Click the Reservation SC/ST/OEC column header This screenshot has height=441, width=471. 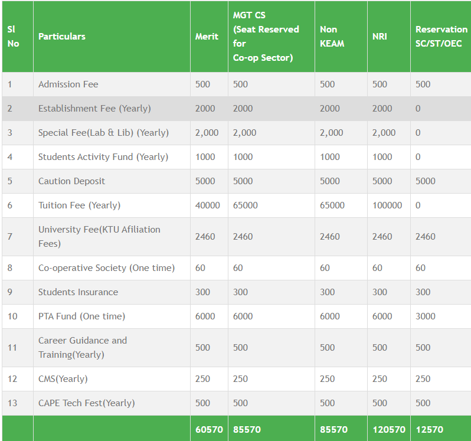[x=440, y=37]
